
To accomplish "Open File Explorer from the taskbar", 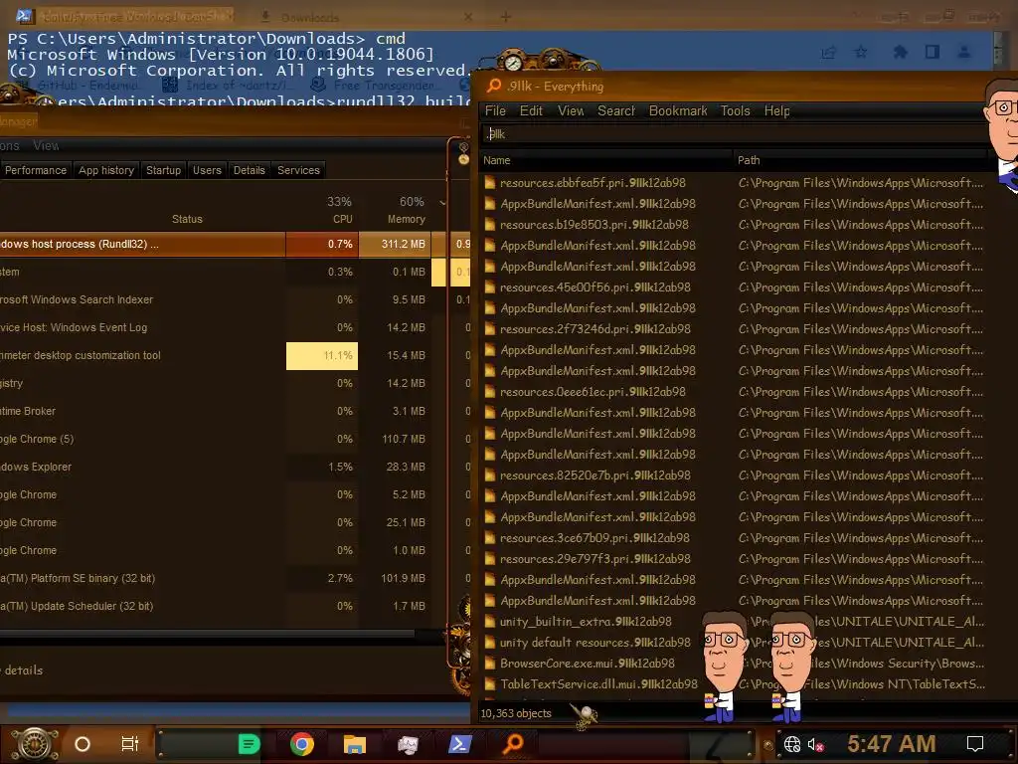I will click(355, 744).
